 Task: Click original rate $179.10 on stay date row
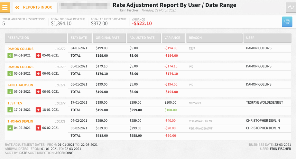[x=102, y=66]
